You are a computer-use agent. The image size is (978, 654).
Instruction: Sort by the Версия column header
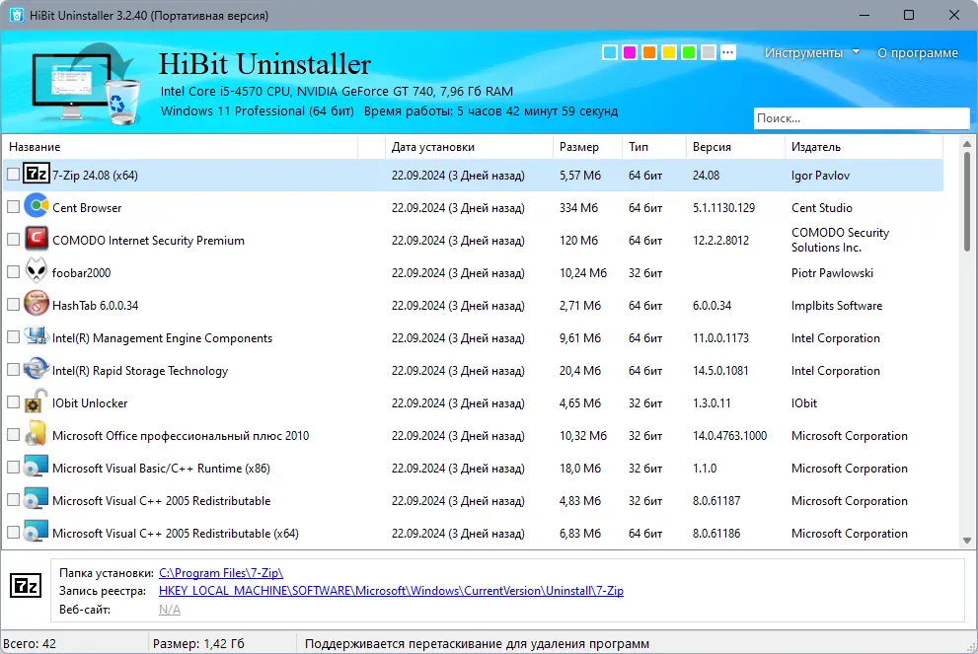click(735, 147)
